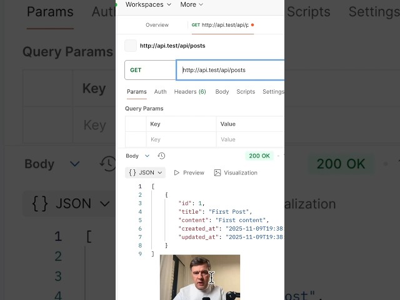
Task: Click the request title http://api.test/api/posts
Action: coord(172,46)
